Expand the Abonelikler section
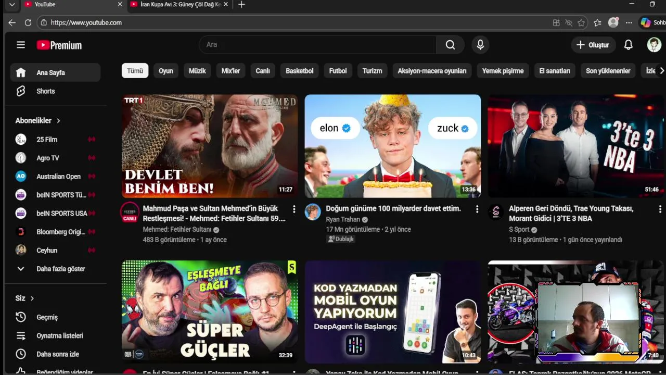The height and width of the screenshot is (375, 666). coord(38,120)
